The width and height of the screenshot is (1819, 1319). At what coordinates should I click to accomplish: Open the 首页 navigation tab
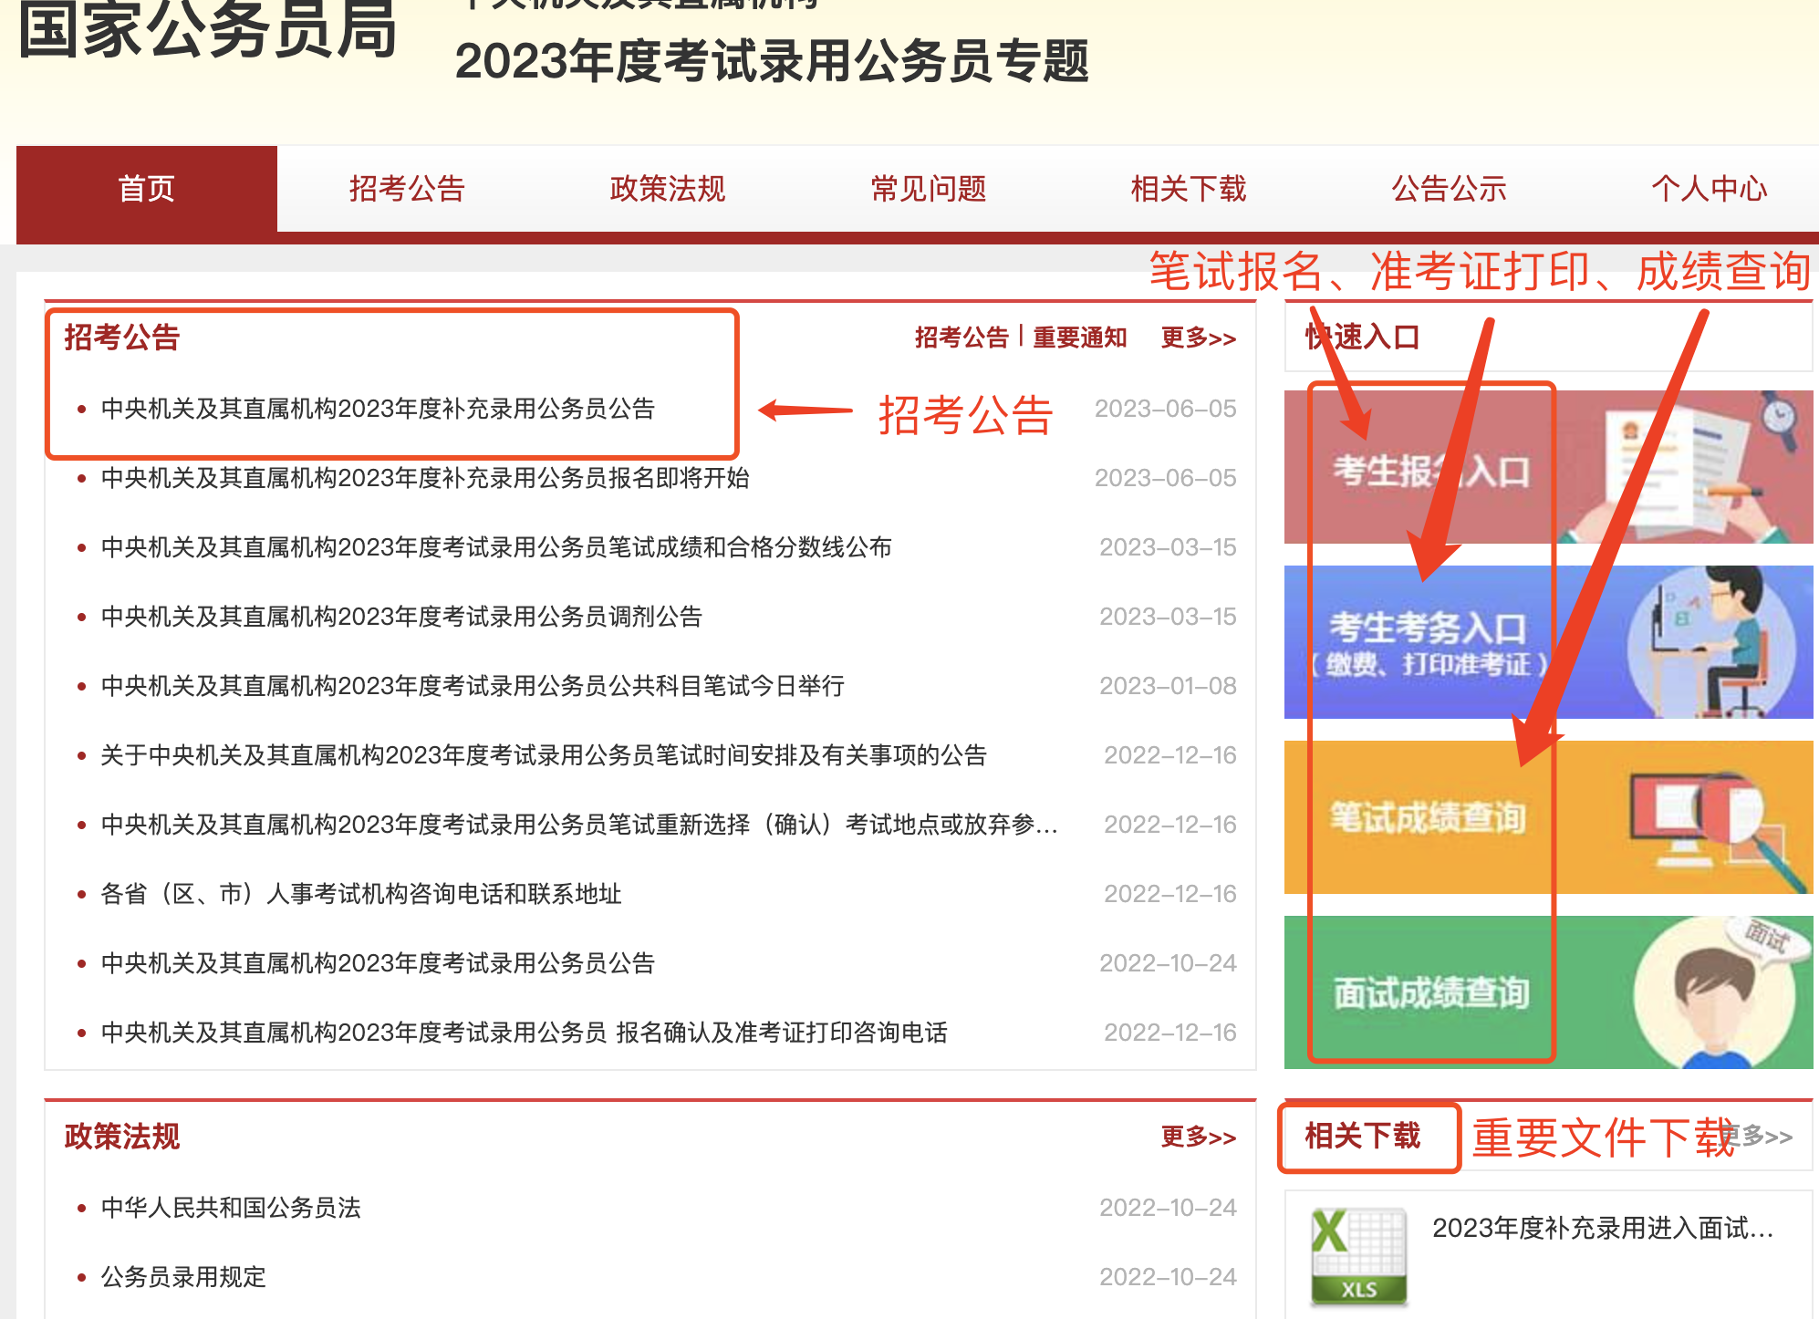point(147,189)
